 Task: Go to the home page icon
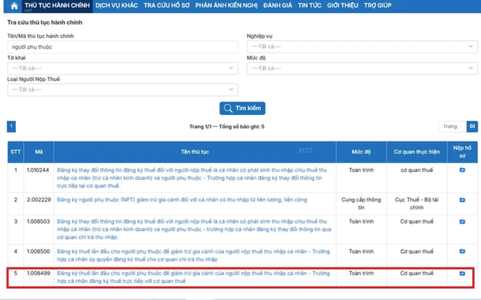(14, 6)
